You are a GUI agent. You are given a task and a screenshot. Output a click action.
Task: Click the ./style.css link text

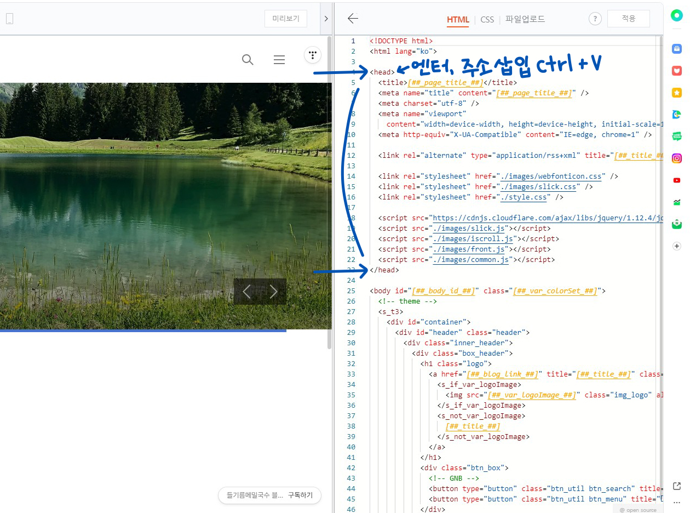coord(524,197)
